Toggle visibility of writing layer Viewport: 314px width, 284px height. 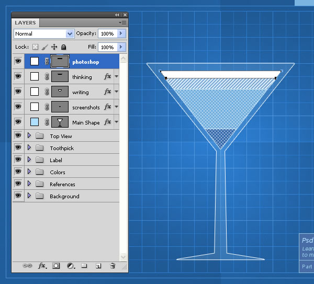pos(18,91)
